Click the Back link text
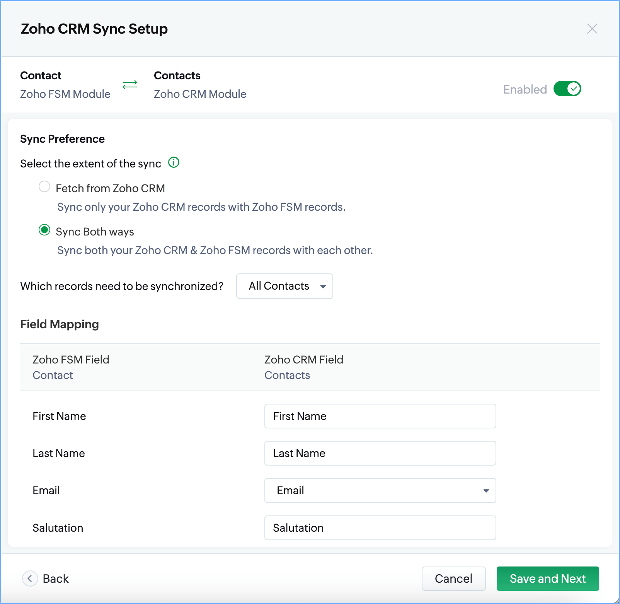The height and width of the screenshot is (604, 620). click(56, 578)
